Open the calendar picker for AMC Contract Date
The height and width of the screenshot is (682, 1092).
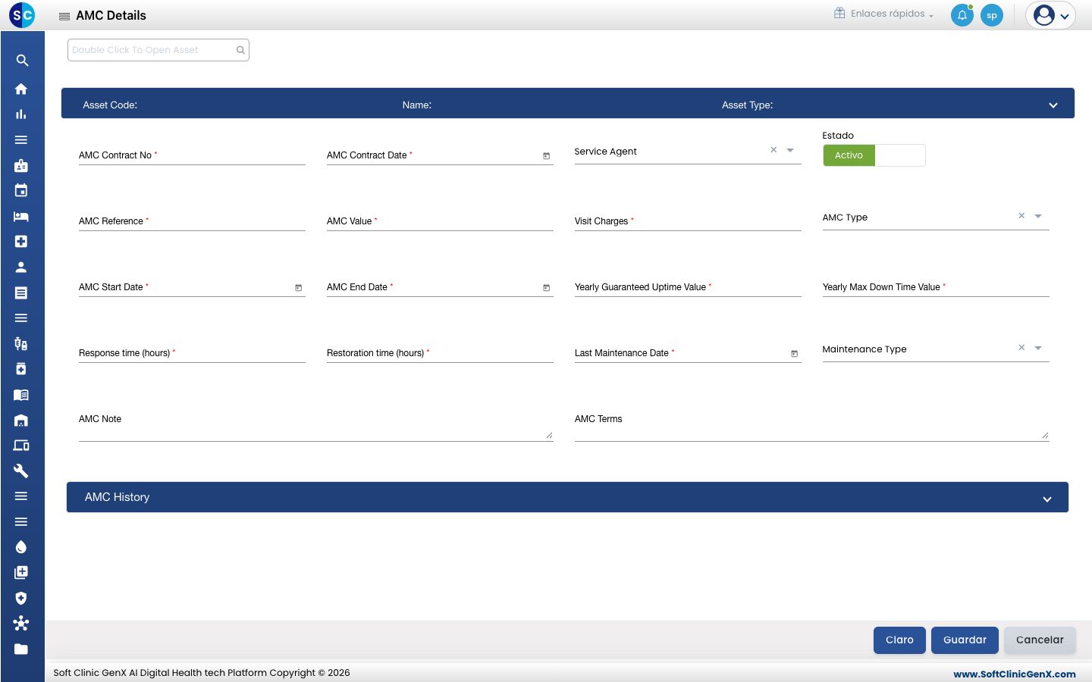546,156
